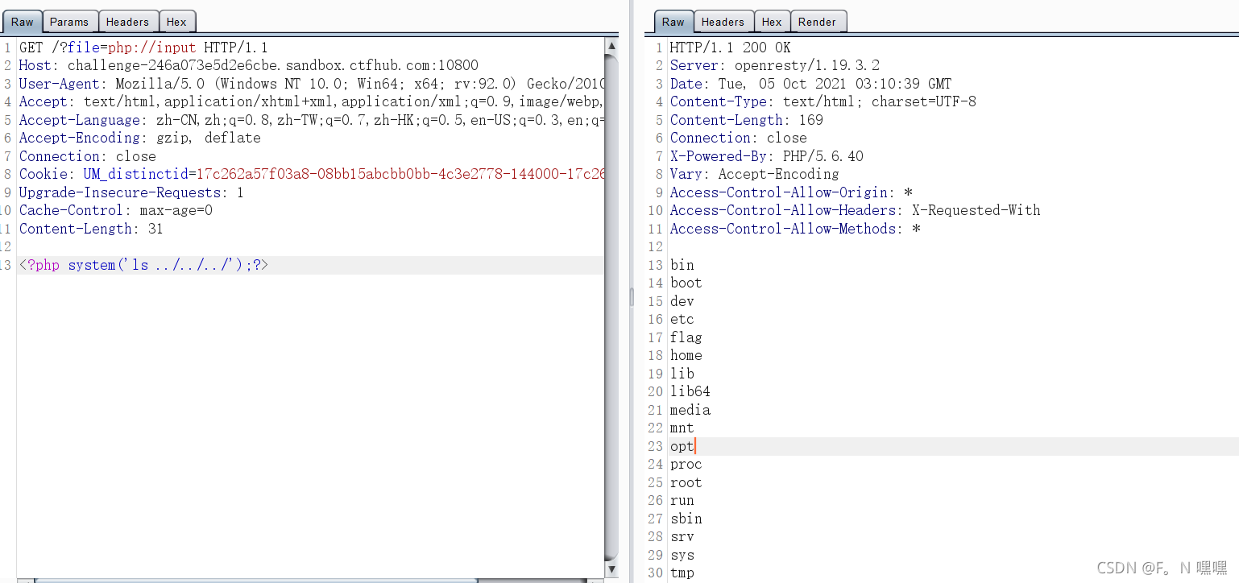Click the Accept-Encoding: gzip, deflate line
The image size is (1239, 583).
click(x=140, y=138)
